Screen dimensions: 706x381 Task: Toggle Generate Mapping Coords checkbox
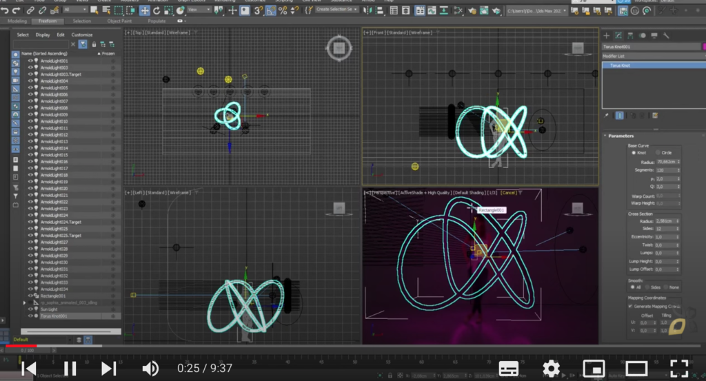tap(630, 307)
